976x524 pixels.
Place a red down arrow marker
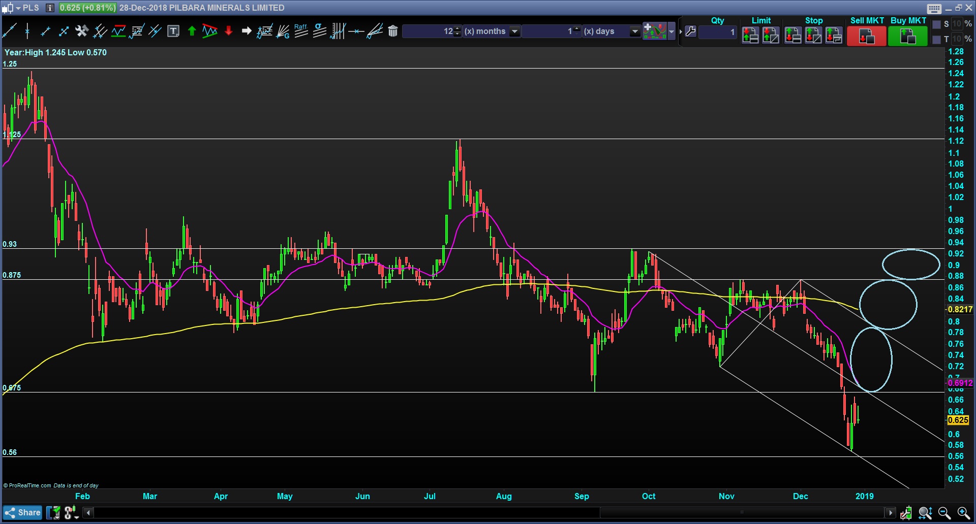(228, 31)
